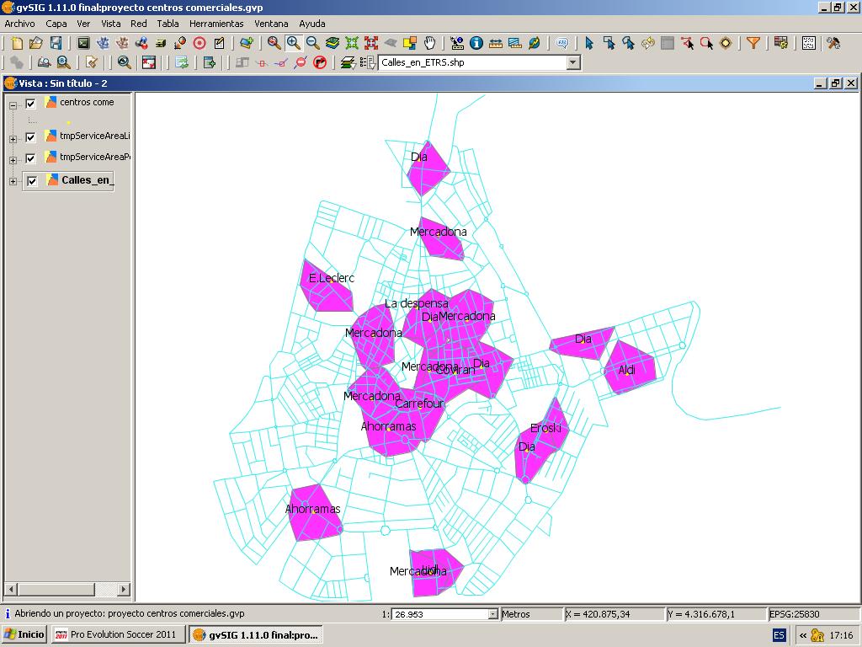
Task: Expand the tmpServiceAreaP layer legend
Action: 13,160
